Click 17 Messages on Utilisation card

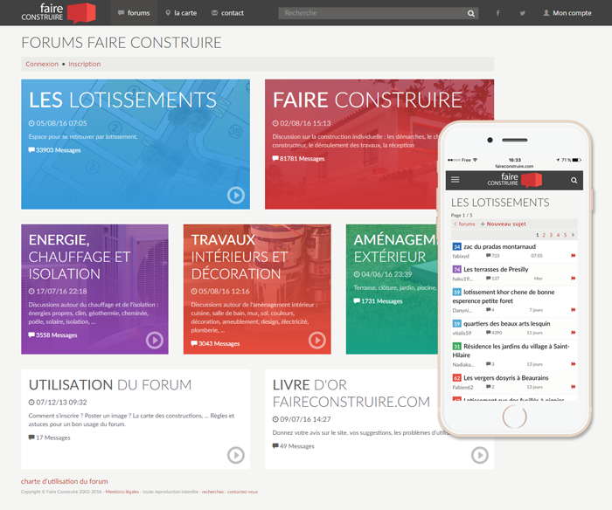[x=50, y=438]
